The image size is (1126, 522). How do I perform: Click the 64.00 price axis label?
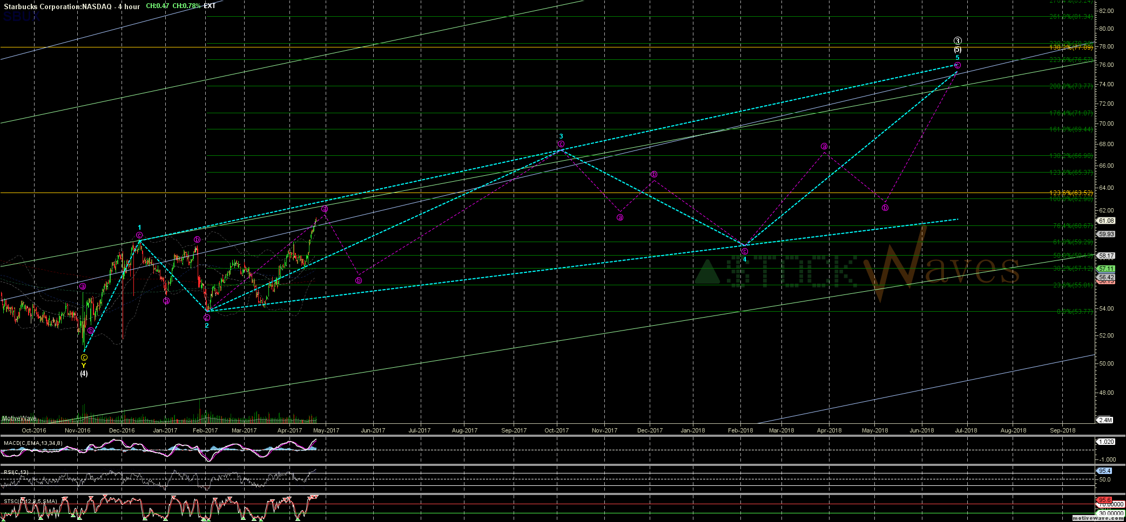(x=1106, y=188)
